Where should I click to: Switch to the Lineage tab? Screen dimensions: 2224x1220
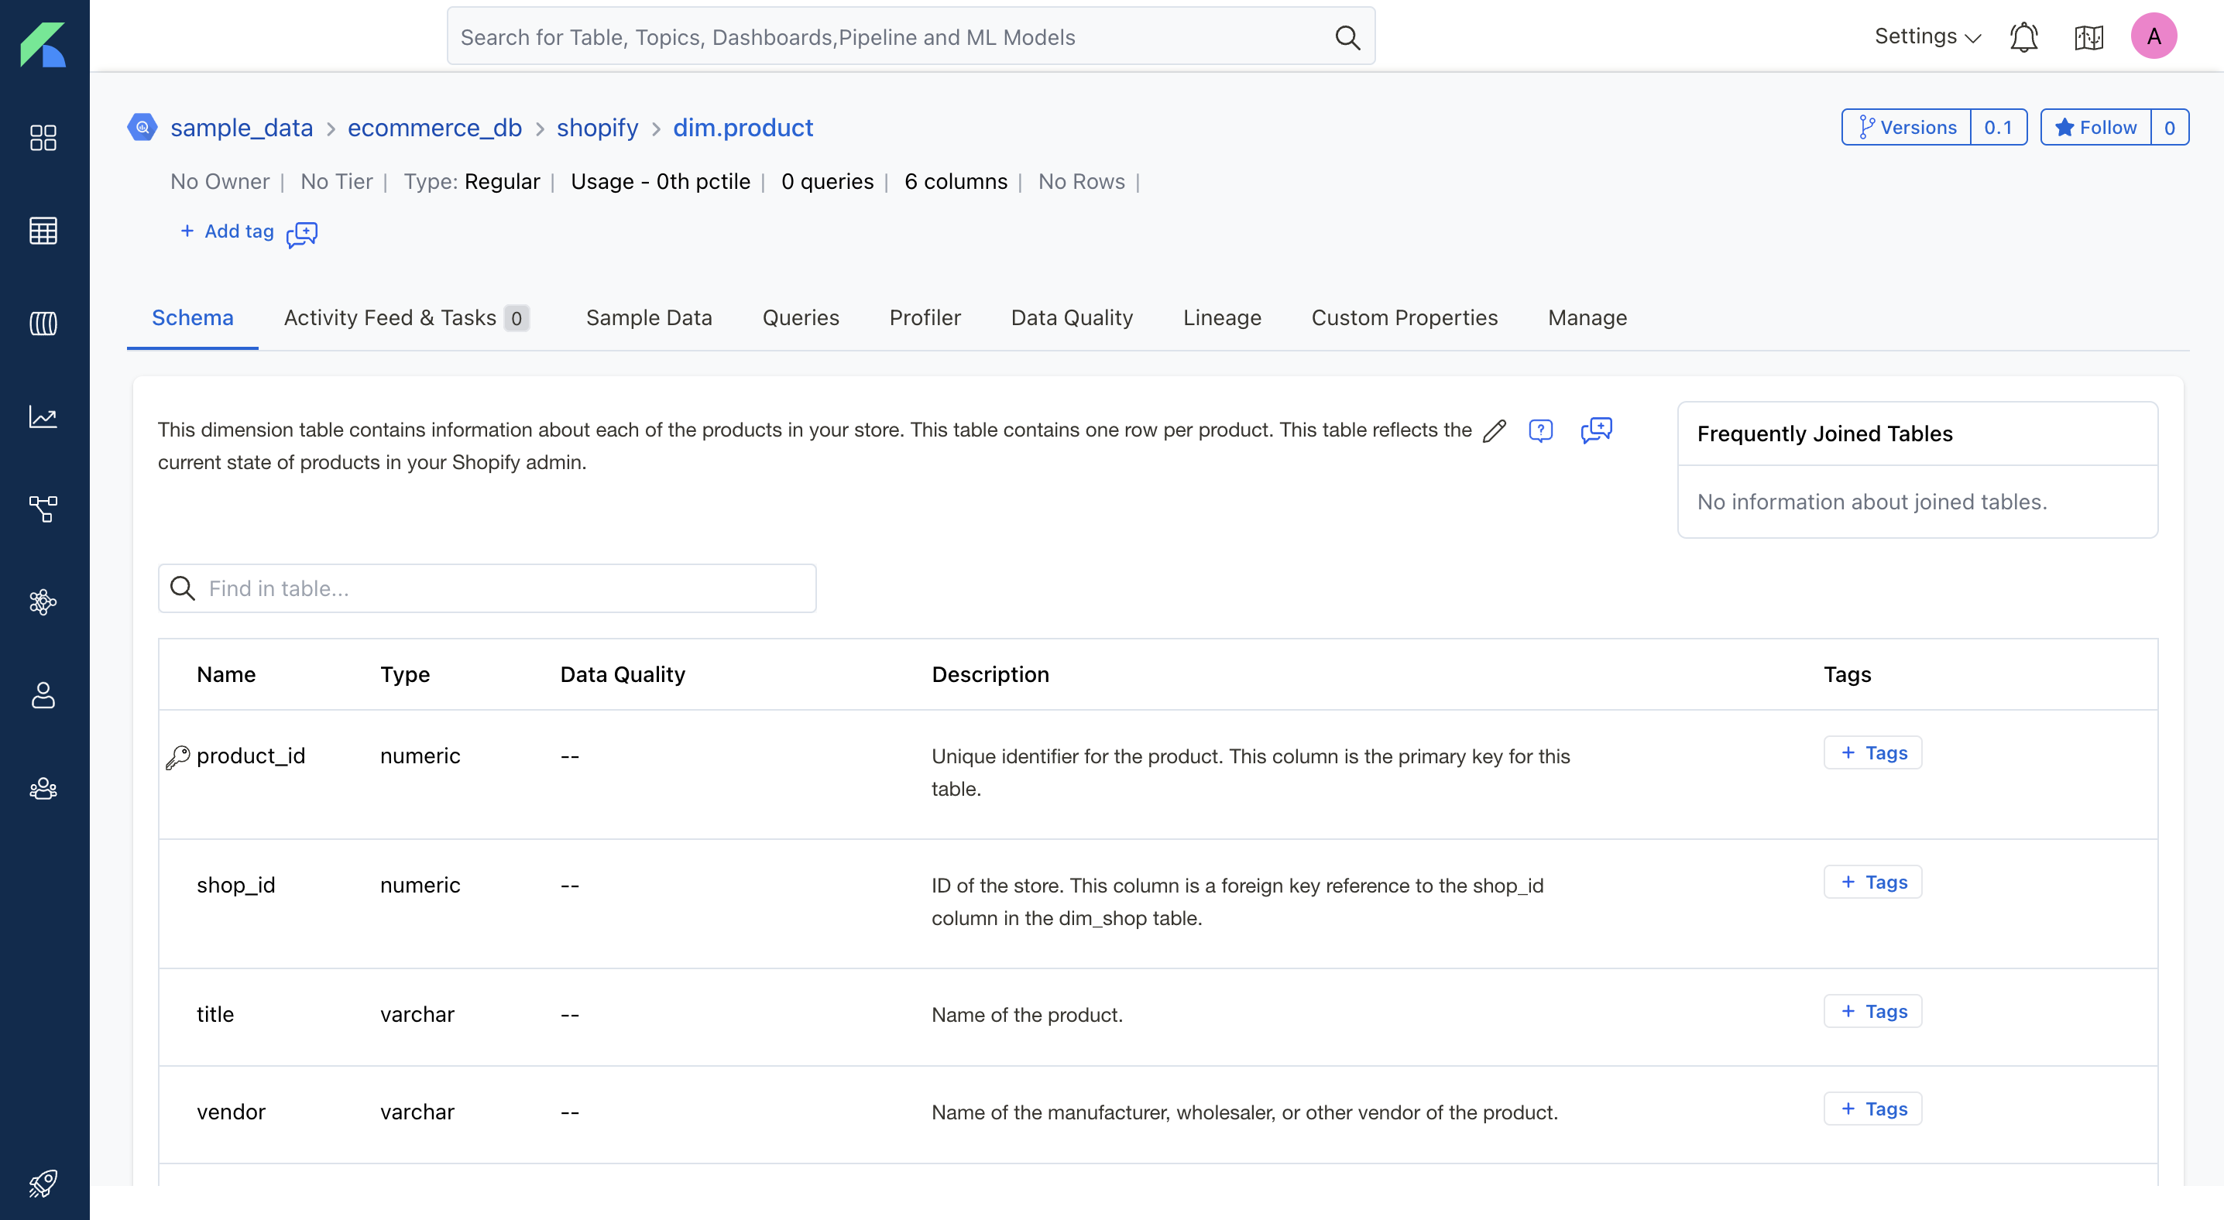coord(1222,317)
